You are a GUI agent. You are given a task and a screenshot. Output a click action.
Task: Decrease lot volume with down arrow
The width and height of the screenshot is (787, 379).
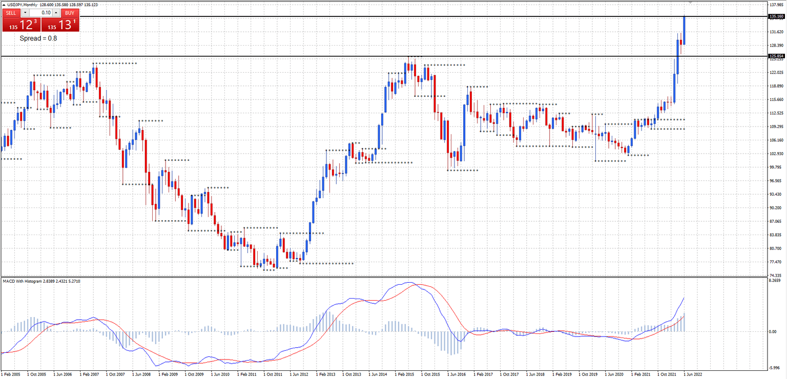[25, 13]
